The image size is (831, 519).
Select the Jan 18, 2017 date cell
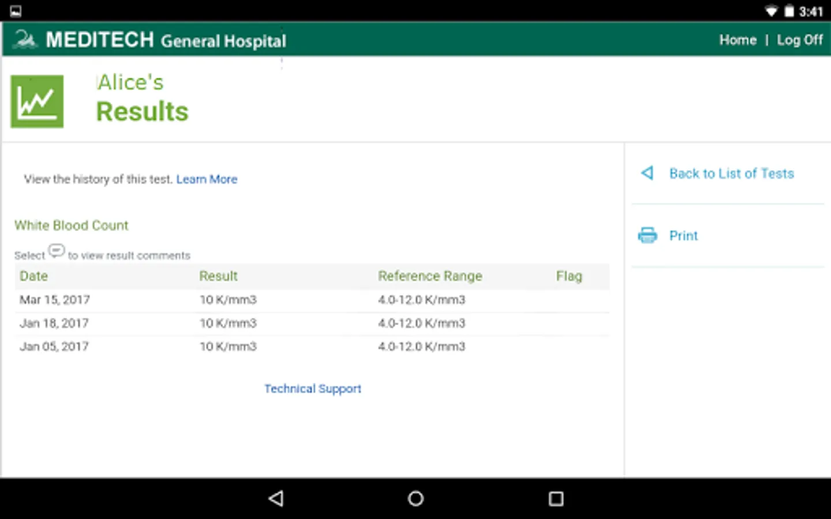[54, 324]
